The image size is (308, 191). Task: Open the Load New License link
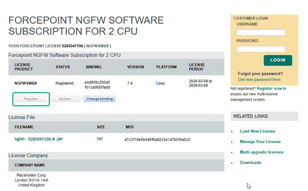click(x=257, y=131)
